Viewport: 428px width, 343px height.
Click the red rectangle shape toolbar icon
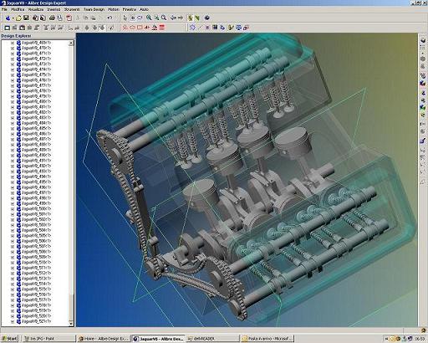click(x=140, y=28)
